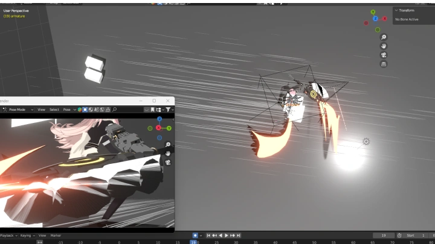Viewport: 435px width, 244px height.
Task: Click search magnifier icon in small window header
Action: pos(114,110)
